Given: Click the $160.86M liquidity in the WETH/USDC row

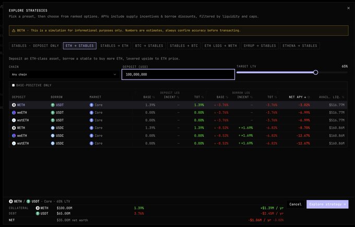Looking at the screenshot, I should [x=337, y=128].
